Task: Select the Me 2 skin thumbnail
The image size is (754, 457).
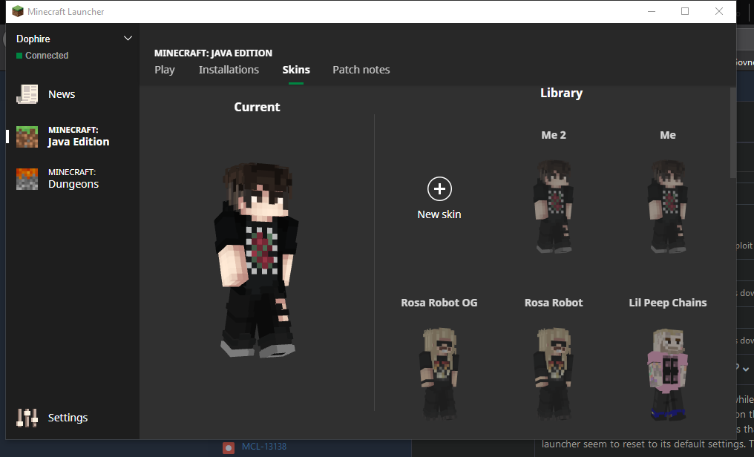Action: pos(554,206)
